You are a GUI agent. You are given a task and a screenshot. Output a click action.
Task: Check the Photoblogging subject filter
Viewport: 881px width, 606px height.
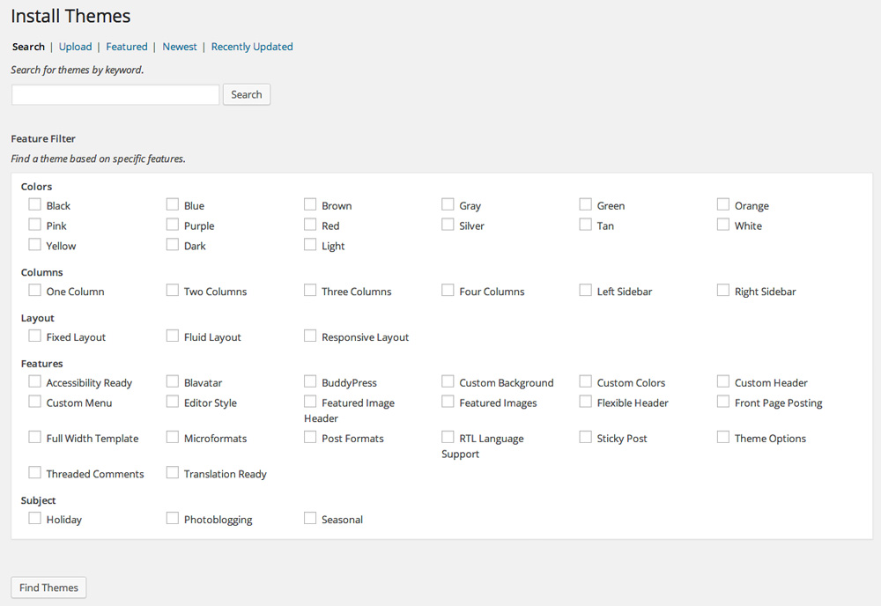click(x=172, y=518)
